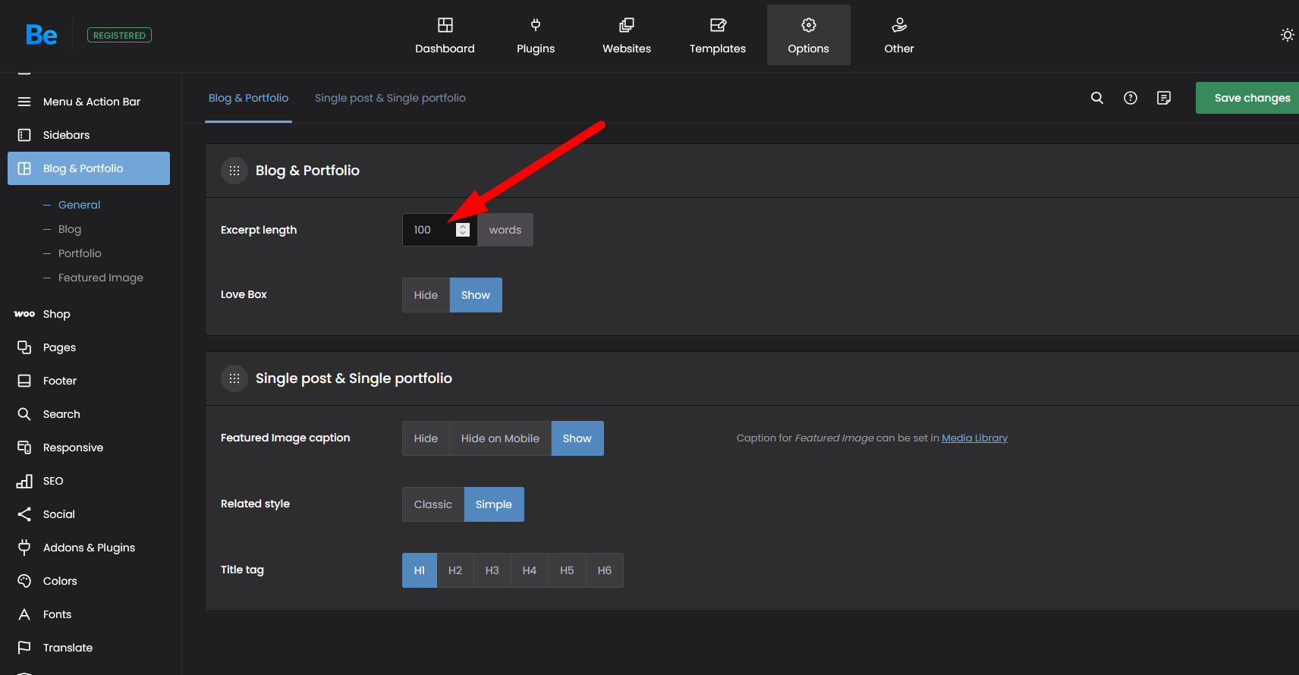
Task: Choose Classic related style
Action: pyautogui.click(x=433, y=504)
